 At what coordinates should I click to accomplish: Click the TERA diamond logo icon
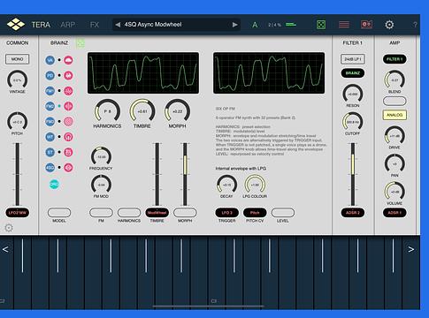click(x=16, y=25)
